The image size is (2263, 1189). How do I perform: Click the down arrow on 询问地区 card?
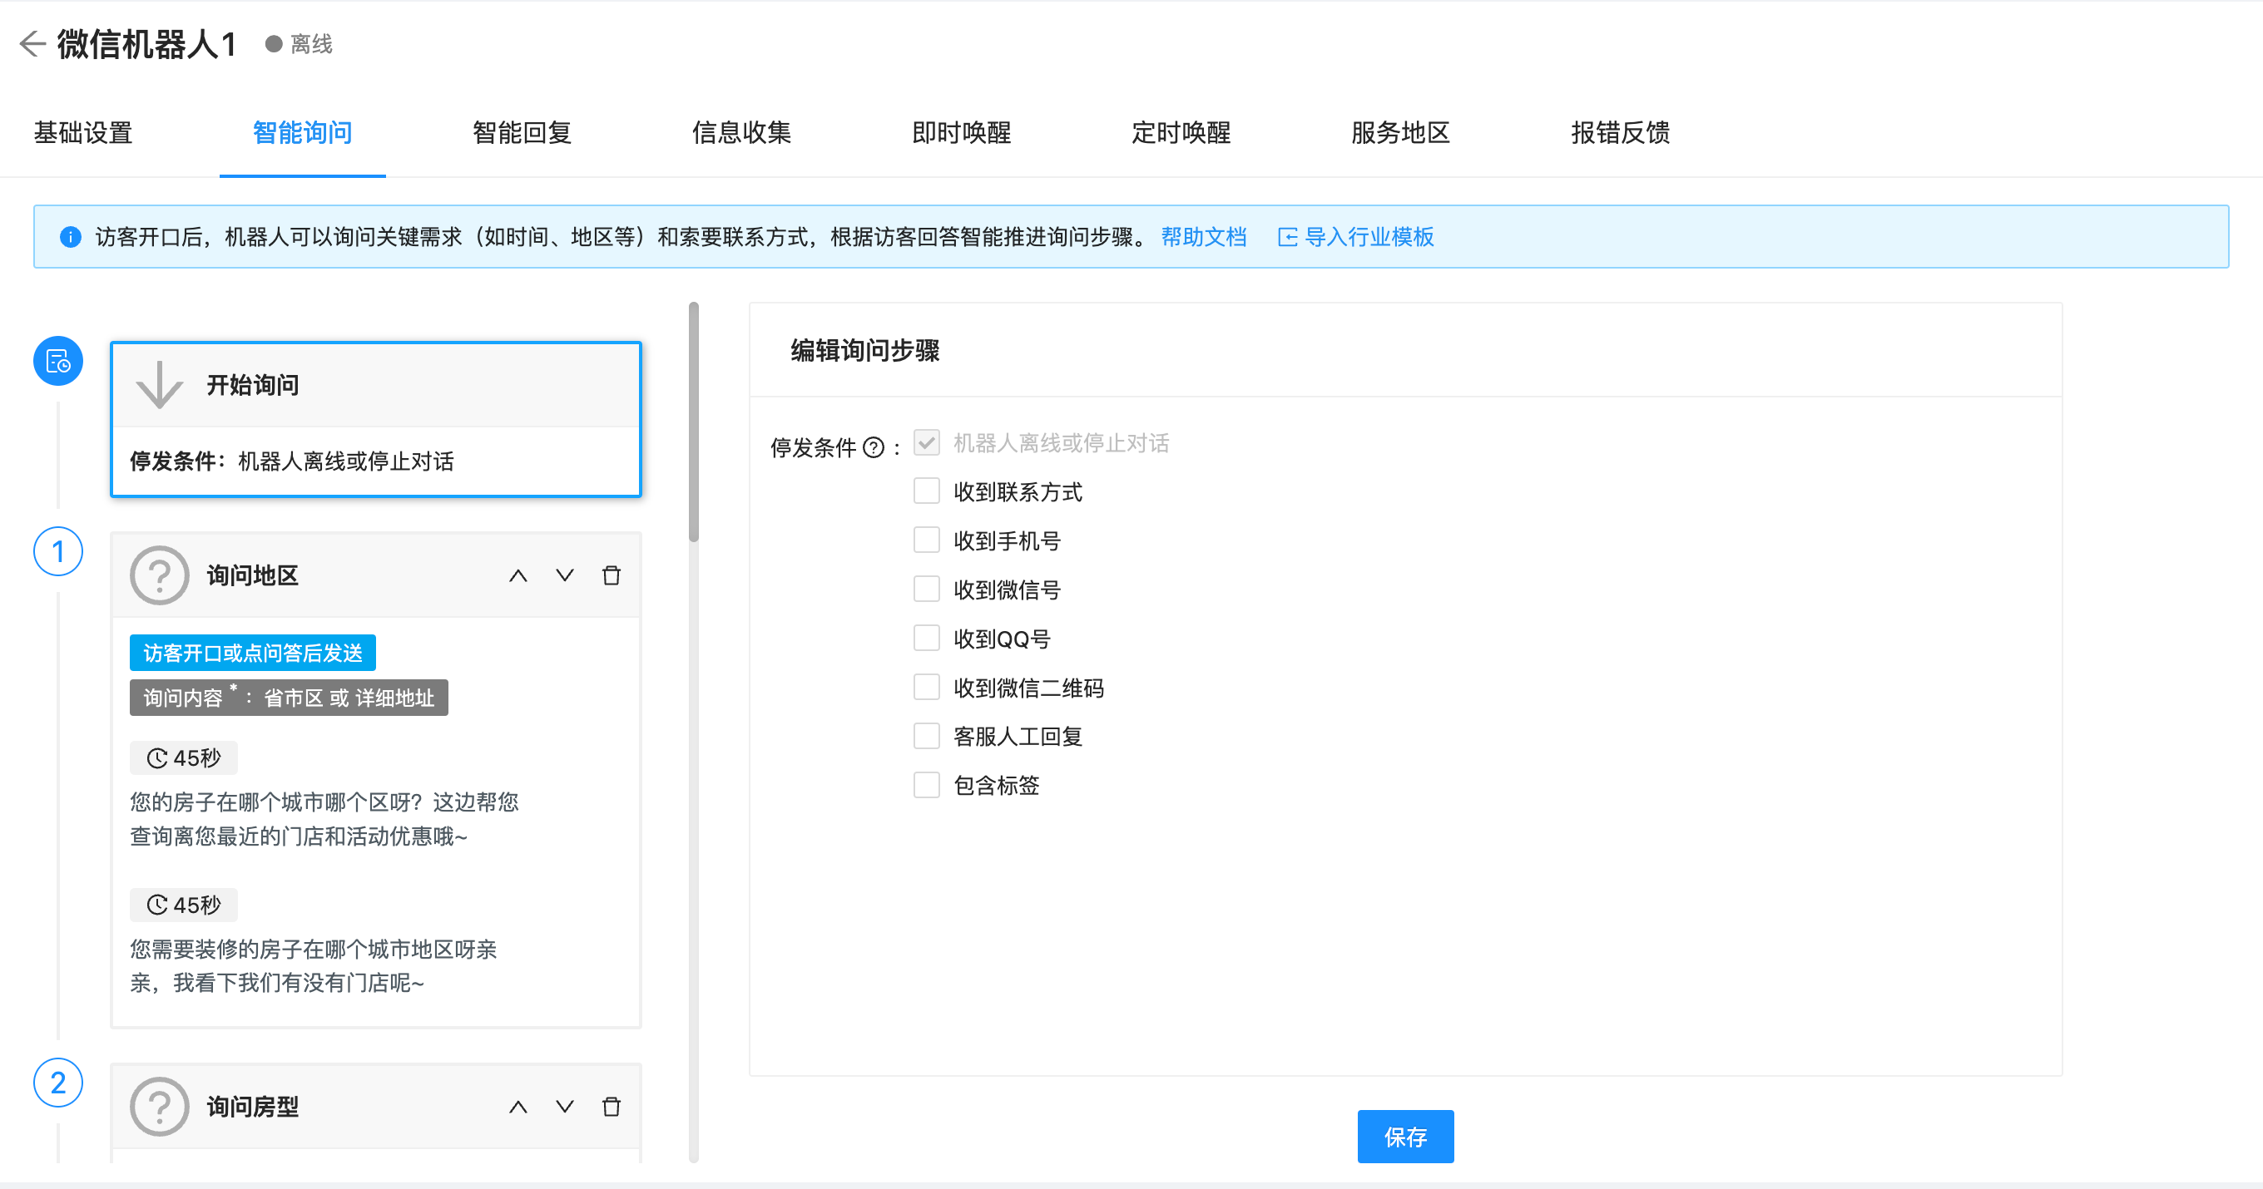coord(565,575)
